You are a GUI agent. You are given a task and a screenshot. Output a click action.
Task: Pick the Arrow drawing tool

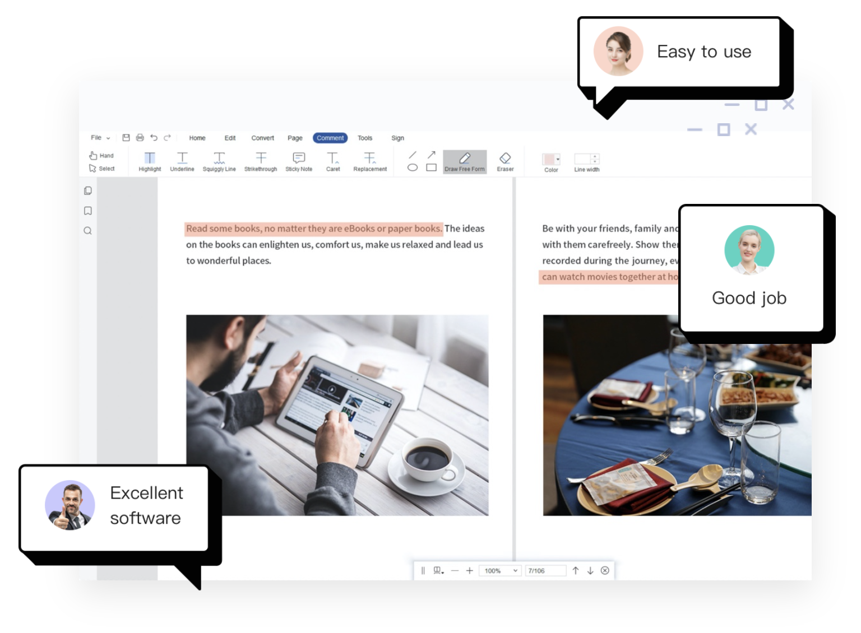431,155
